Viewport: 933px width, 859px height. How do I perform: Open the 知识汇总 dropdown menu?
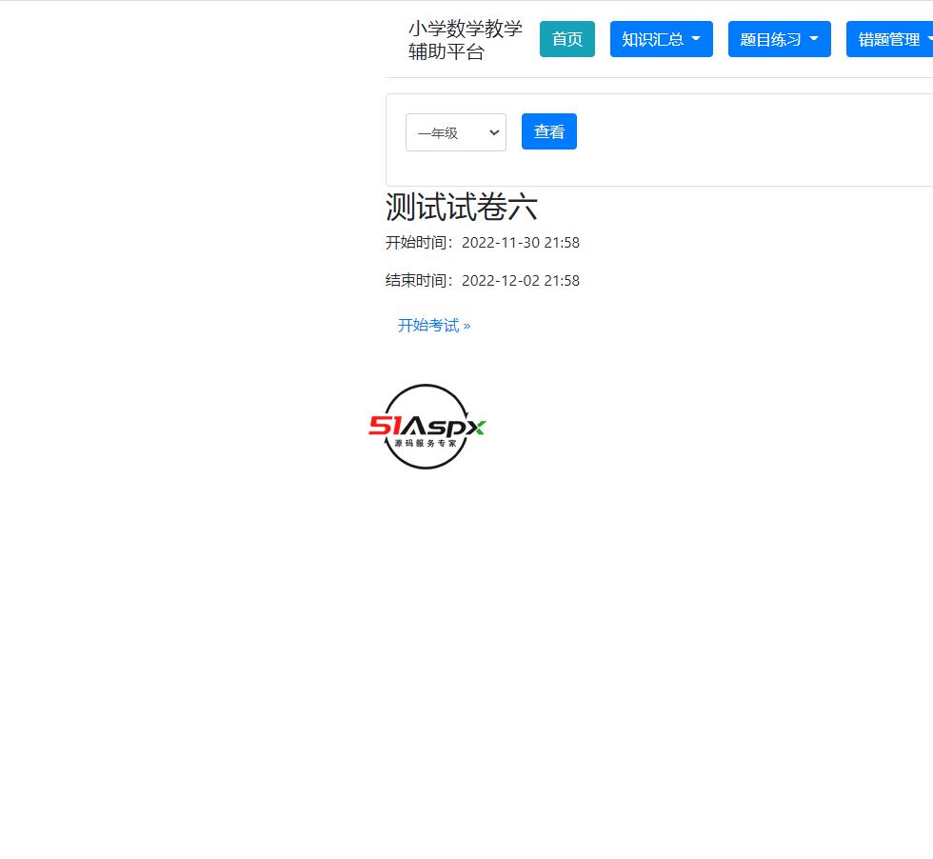click(662, 39)
